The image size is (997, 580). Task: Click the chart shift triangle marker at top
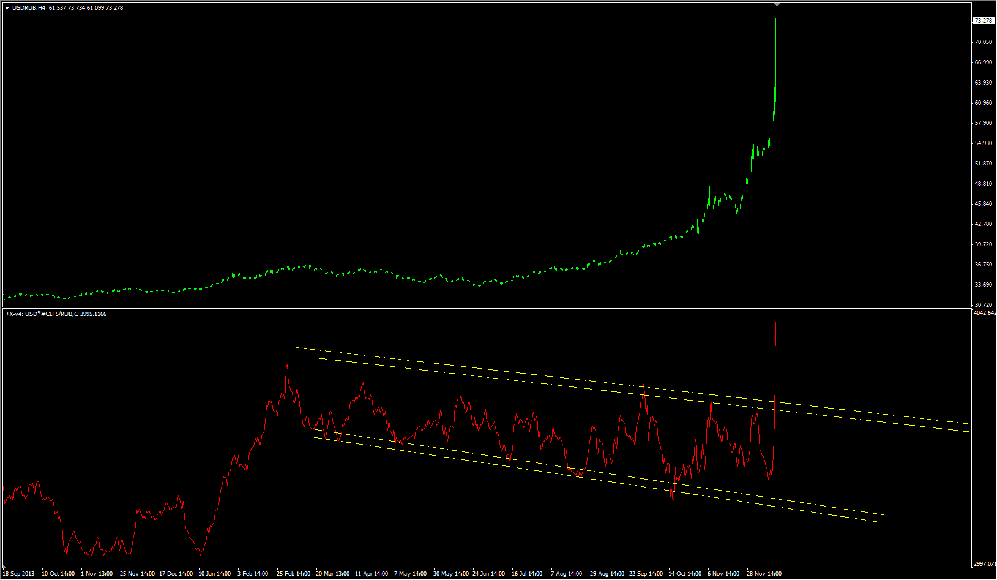[777, 4]
